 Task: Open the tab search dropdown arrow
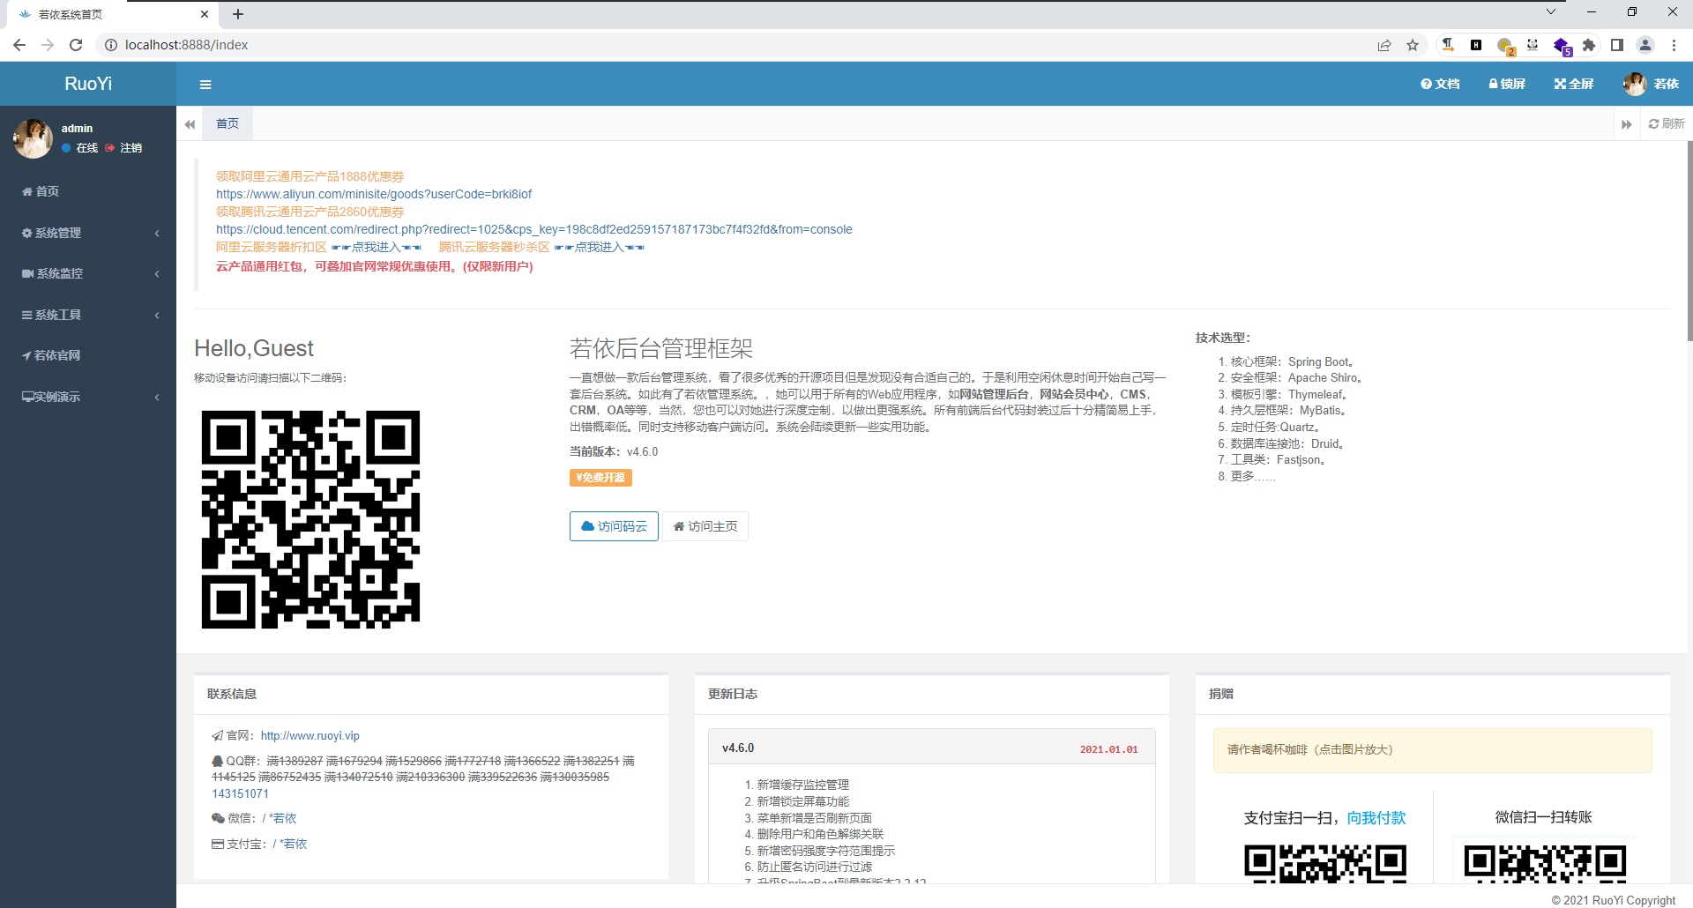(1551, 12)
